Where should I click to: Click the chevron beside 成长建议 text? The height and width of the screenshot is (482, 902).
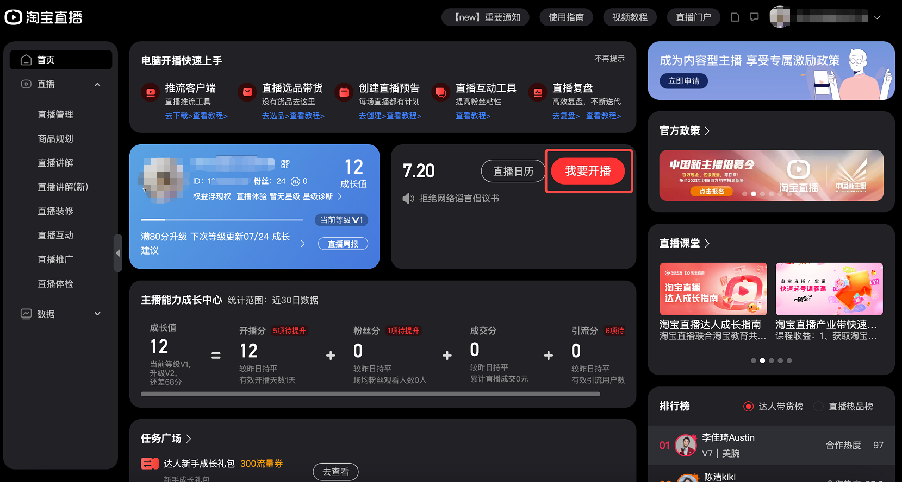(303, 244)
